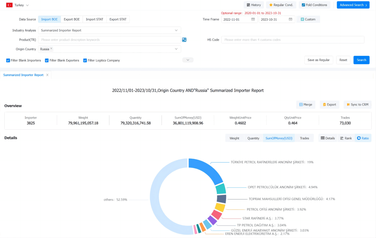Switch chart metric to Weight
376x238 pixels.
234,138
